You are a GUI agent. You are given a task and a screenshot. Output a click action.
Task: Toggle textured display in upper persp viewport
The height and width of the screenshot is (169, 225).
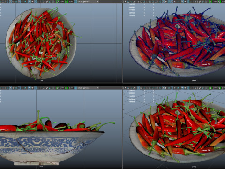click(172, 2)
